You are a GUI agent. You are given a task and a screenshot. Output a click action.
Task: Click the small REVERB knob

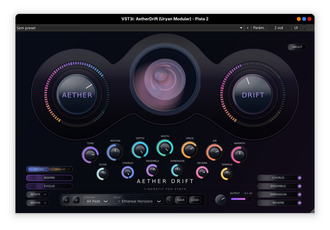(x=202, y=172)
